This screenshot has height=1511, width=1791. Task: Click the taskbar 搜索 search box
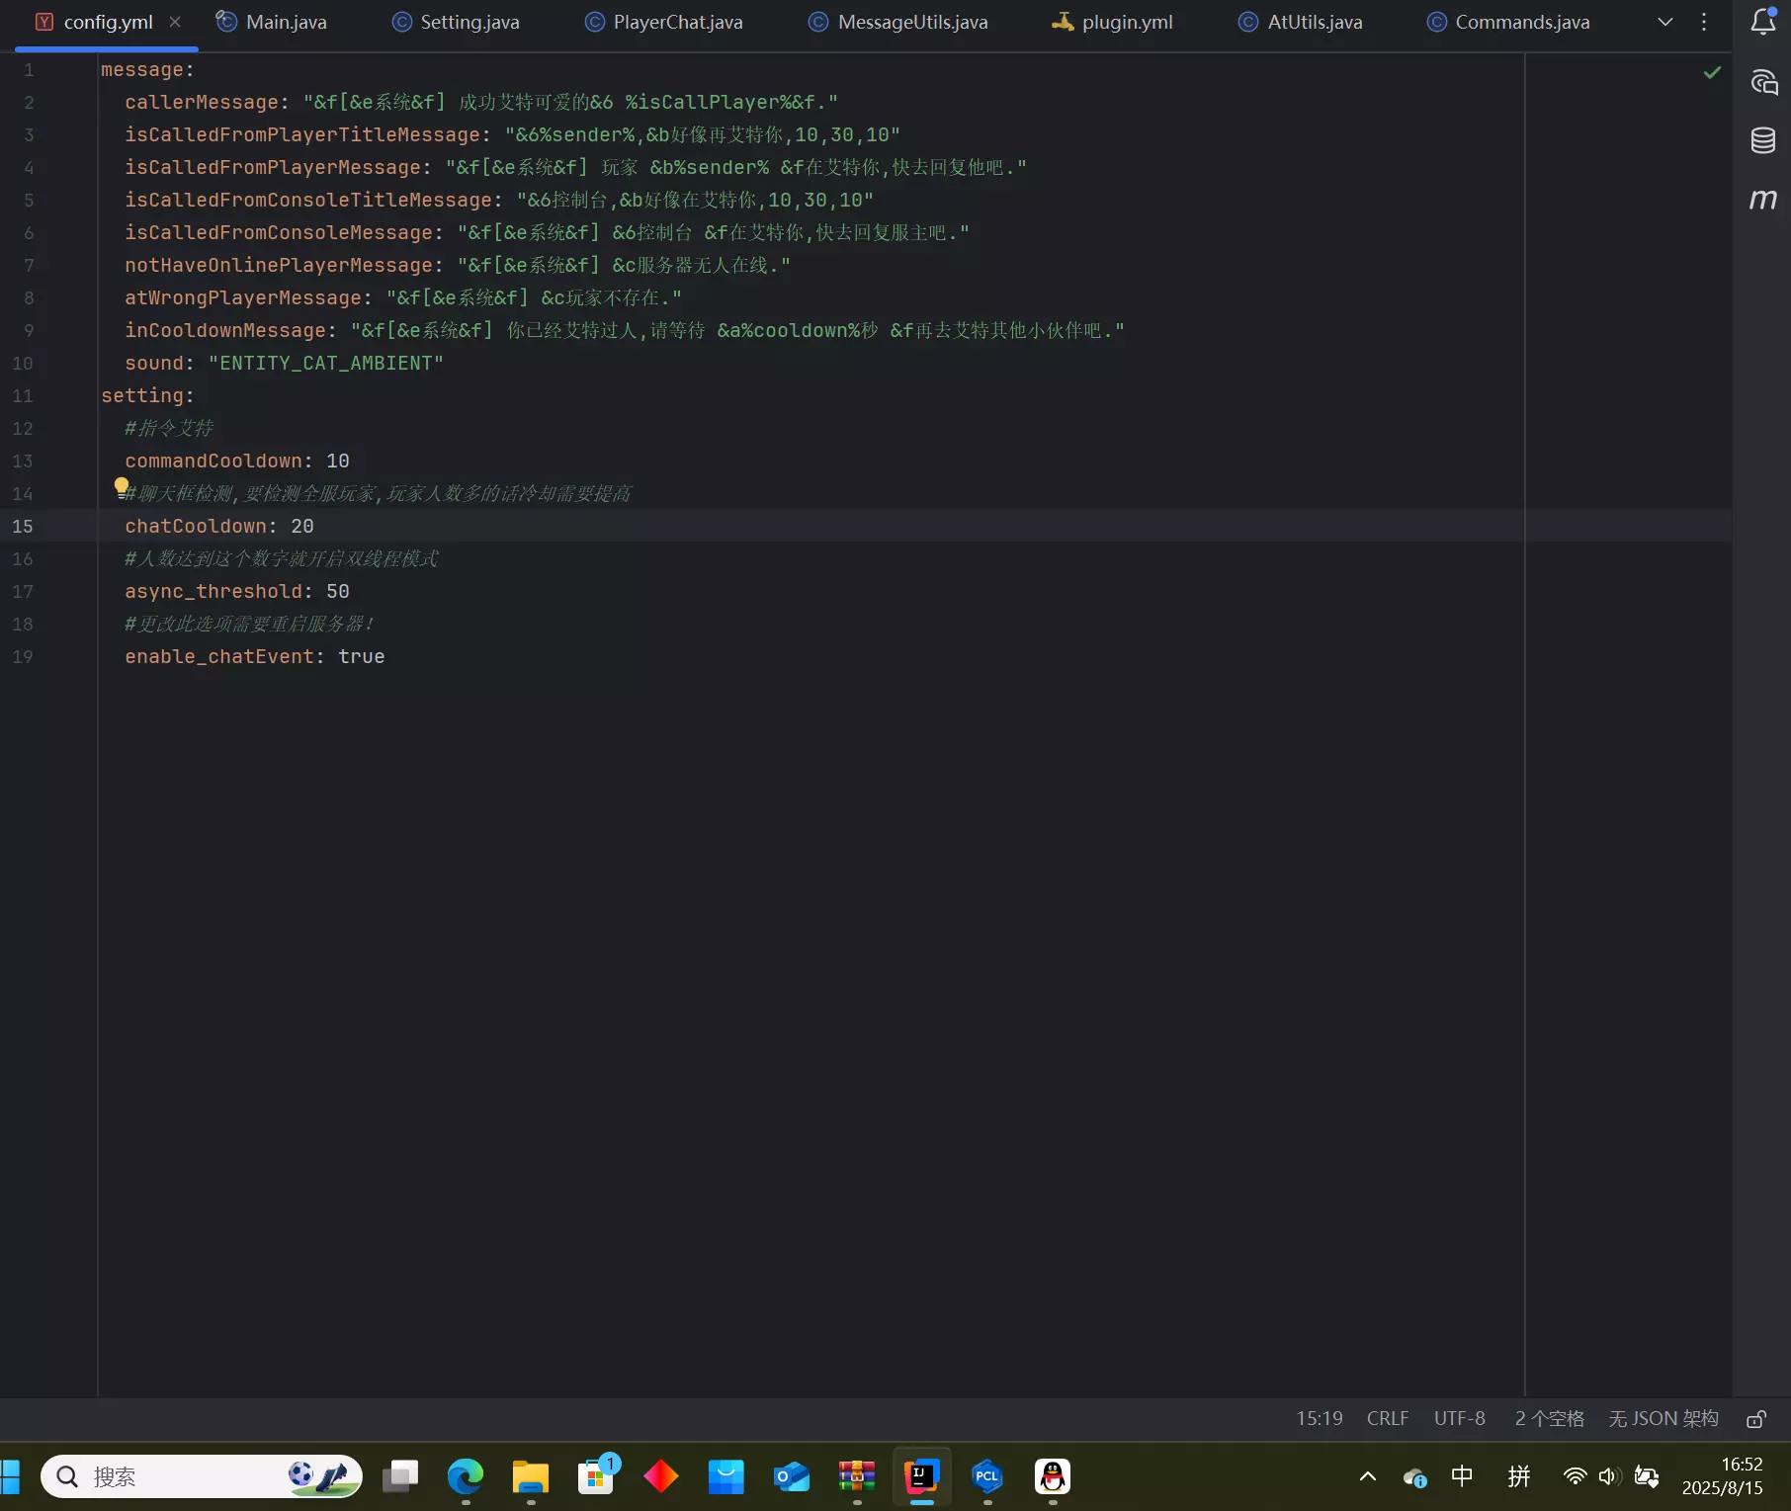coord(202,1476)
